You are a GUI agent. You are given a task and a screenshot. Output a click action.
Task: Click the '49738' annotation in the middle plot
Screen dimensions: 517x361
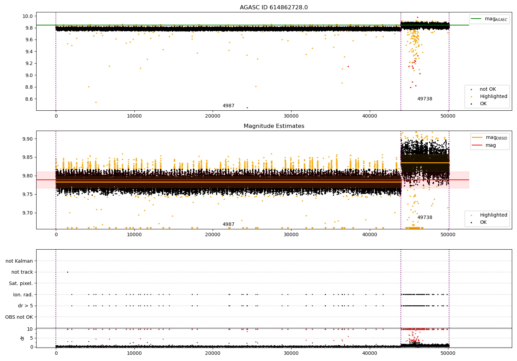424,218
